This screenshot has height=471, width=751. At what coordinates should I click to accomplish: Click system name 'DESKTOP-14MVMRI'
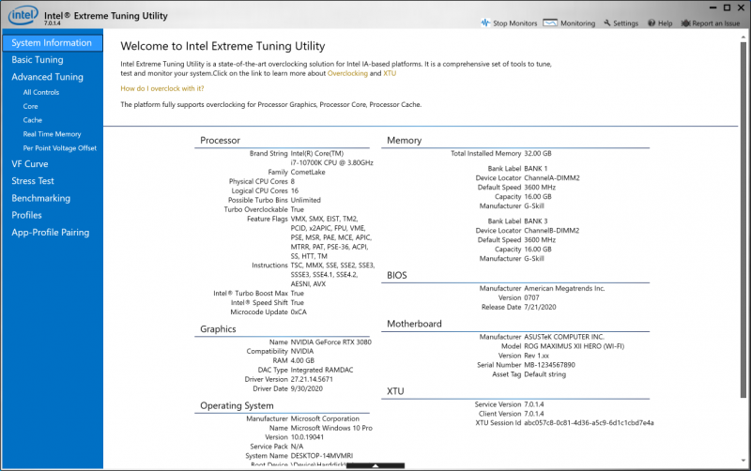[x=322, y=456]
